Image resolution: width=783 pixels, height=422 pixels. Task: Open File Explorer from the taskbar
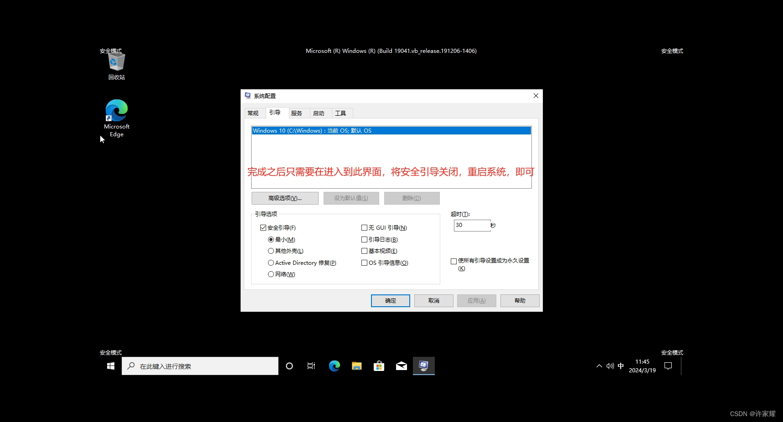(x=356, y=366)
